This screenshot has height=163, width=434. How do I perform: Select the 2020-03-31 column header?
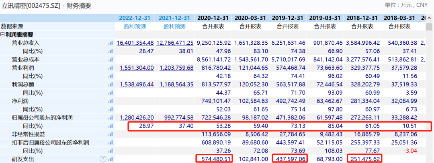[x=250, y=18]
